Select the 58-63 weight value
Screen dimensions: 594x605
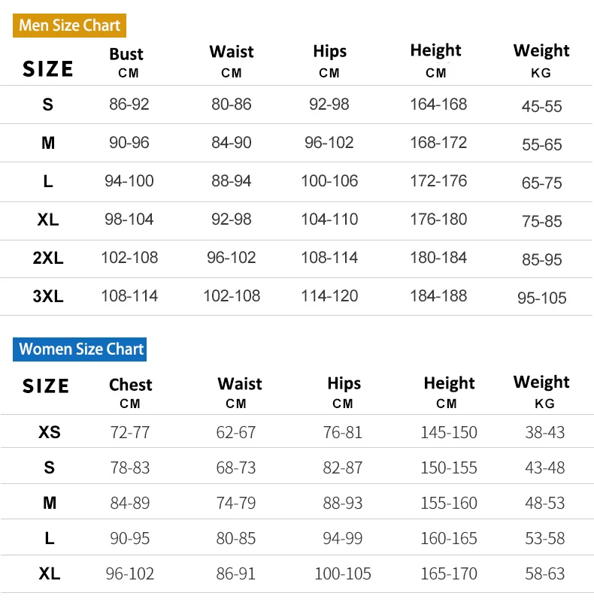544,574
